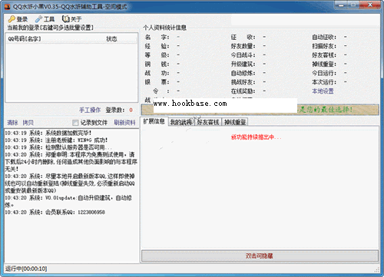
Task: Click the 运行中[00:00:10] status bar text
Action: [x=26, y=269]
